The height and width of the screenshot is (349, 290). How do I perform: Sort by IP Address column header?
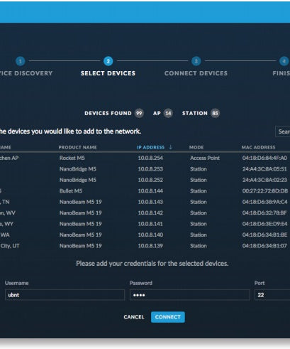[150, 147]
